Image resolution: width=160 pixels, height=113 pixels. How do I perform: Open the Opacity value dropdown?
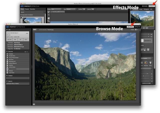(x=95, y=9)
